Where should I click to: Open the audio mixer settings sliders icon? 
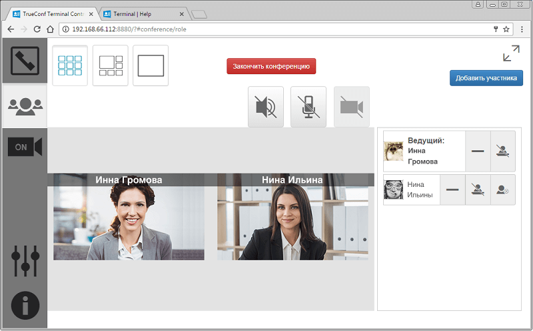[x=25, y=261]
